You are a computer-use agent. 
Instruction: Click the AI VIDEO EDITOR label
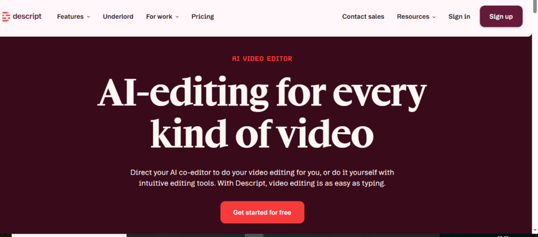click(262, 59)
